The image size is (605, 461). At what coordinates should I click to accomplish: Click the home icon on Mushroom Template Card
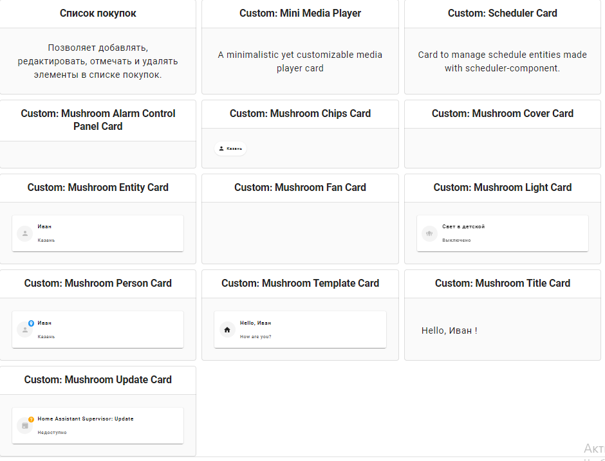(227, 329)
